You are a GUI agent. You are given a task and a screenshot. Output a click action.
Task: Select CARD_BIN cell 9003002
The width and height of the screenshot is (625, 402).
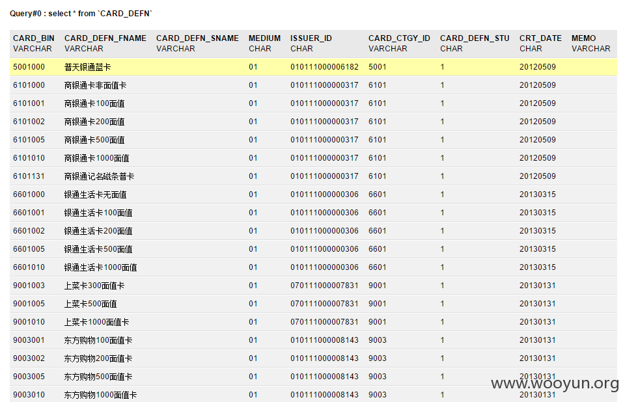click(29, 358)
